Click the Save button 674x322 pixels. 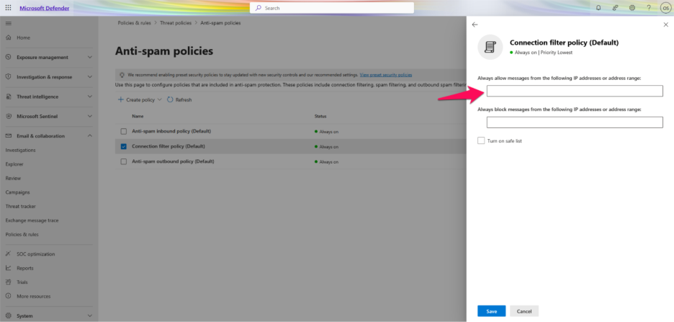click(x=491, y=311)
